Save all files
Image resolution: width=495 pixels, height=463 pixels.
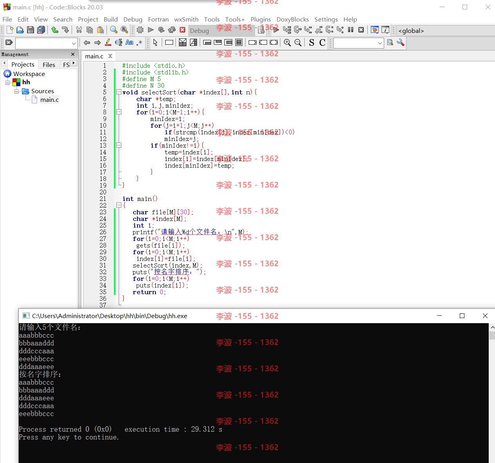[x=41, y=30]
